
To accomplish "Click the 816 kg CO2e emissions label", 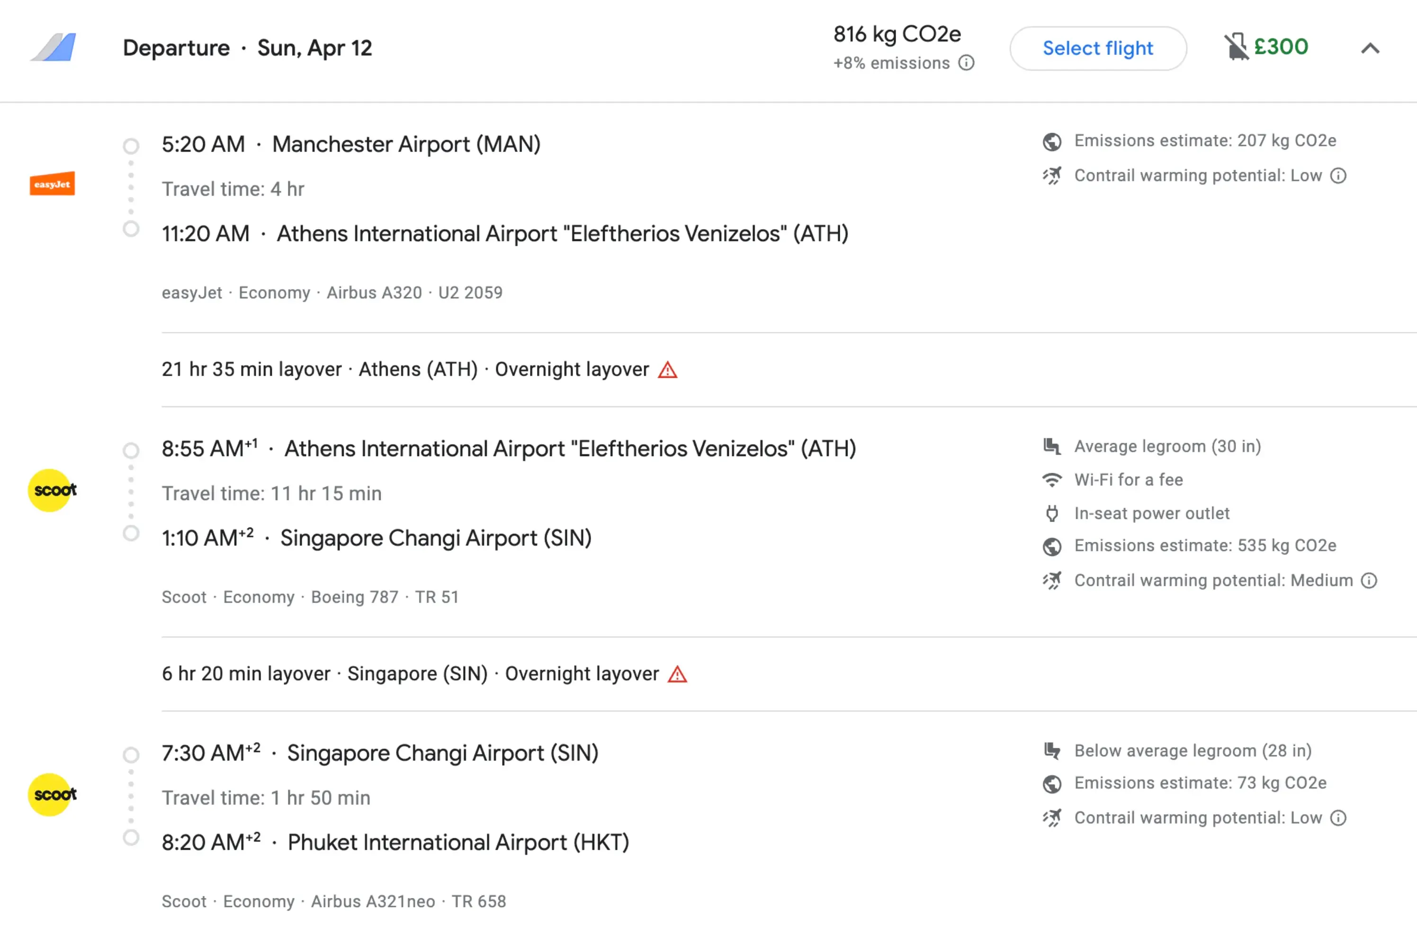I will point(897,34).
